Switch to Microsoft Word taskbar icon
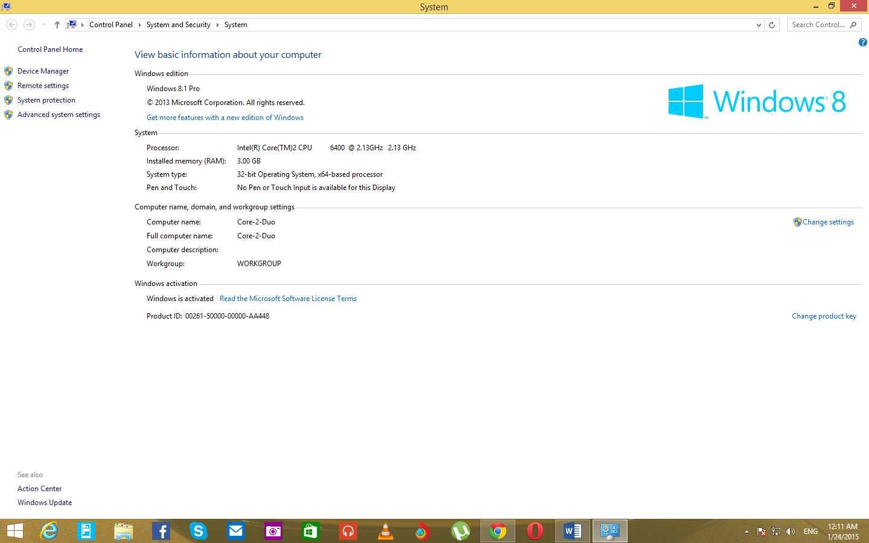Screen dimensions: 869x543 tap(573, 531)
